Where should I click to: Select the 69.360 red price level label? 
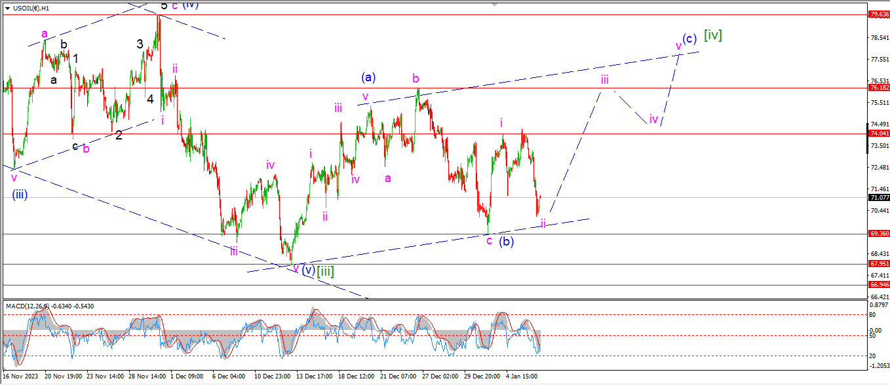point(878,234)
